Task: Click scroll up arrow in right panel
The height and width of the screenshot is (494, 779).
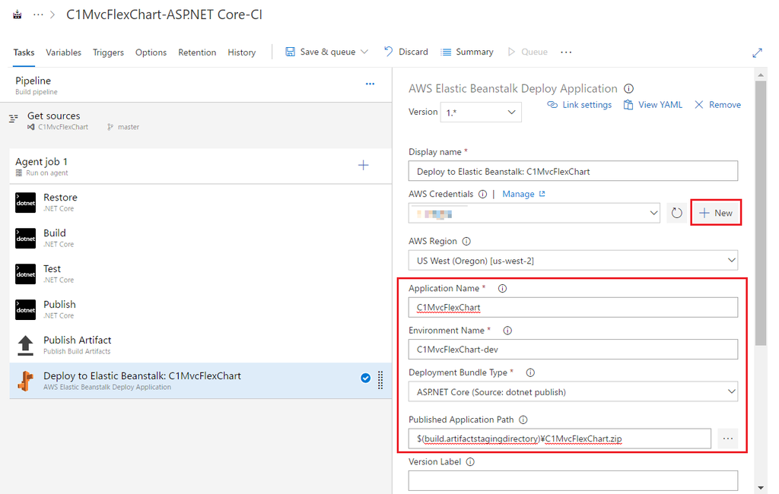Action: 761,75
